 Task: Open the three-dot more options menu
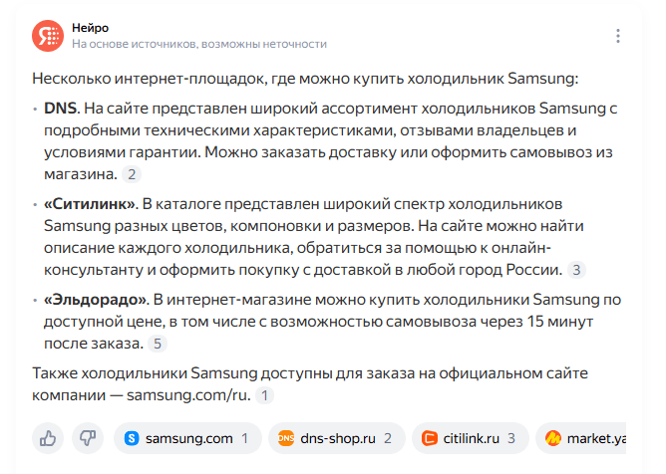click(x=618, y=36)
